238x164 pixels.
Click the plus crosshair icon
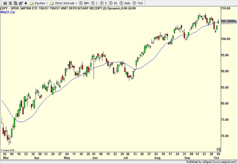[x=26, y=3]
